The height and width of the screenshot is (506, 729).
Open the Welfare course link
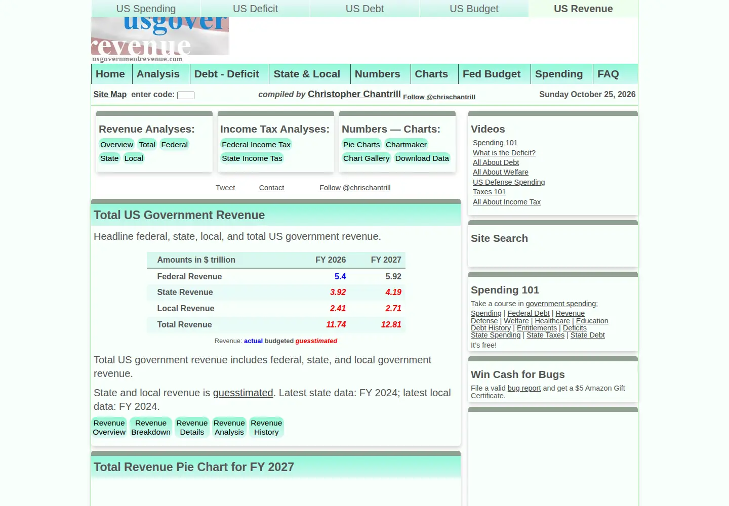click(x=516, y=321)
